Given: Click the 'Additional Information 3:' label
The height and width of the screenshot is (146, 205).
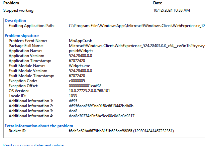Looking at the screenshot, I should click(31, 111).
